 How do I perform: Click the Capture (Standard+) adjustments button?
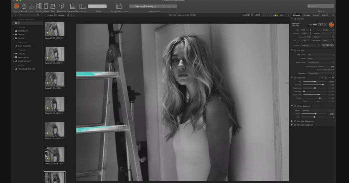(x=145, y=6)
